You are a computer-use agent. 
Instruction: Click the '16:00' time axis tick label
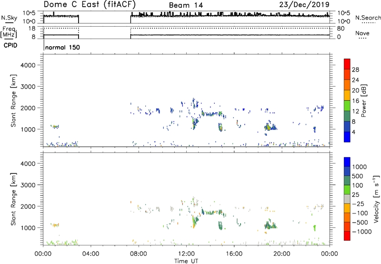(x=234, y=254)
